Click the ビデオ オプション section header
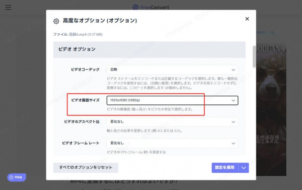This screenshot has height=190, width=302. coord(149,49)
